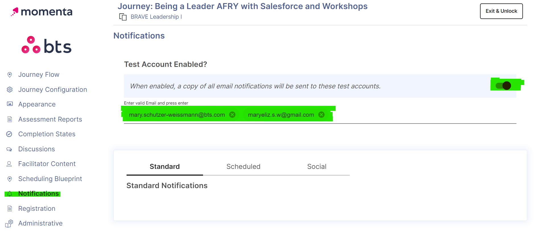Remove mary.schutzer-weissmann@bts.com test email
The width and height of the screenshot is (542, 238).
(232, 114)
